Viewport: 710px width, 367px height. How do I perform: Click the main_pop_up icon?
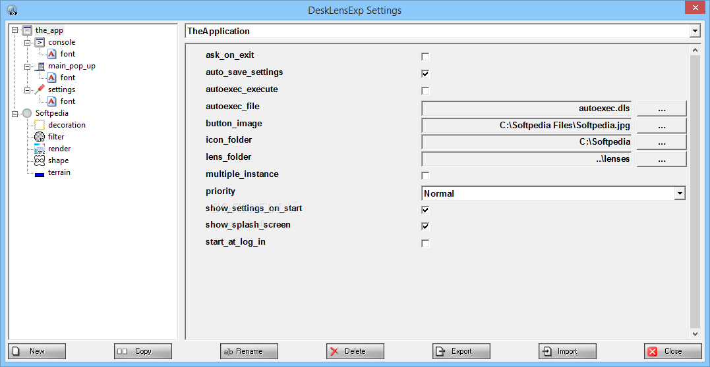pos(40,66)
